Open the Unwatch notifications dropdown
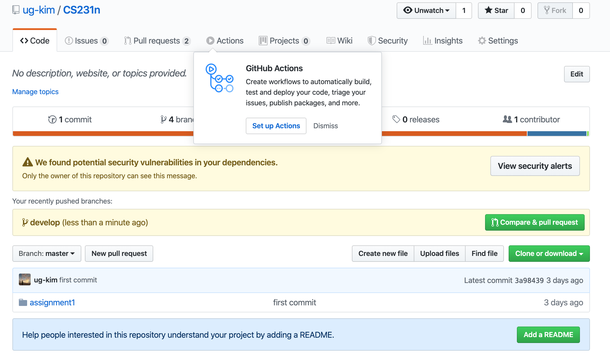 coord(426,11)
